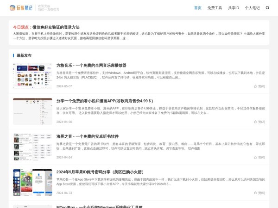Viewport: 278px width, 208px height.
Task: Click the Apple ID article thumbnail
Action: click(x=32, y=183)
